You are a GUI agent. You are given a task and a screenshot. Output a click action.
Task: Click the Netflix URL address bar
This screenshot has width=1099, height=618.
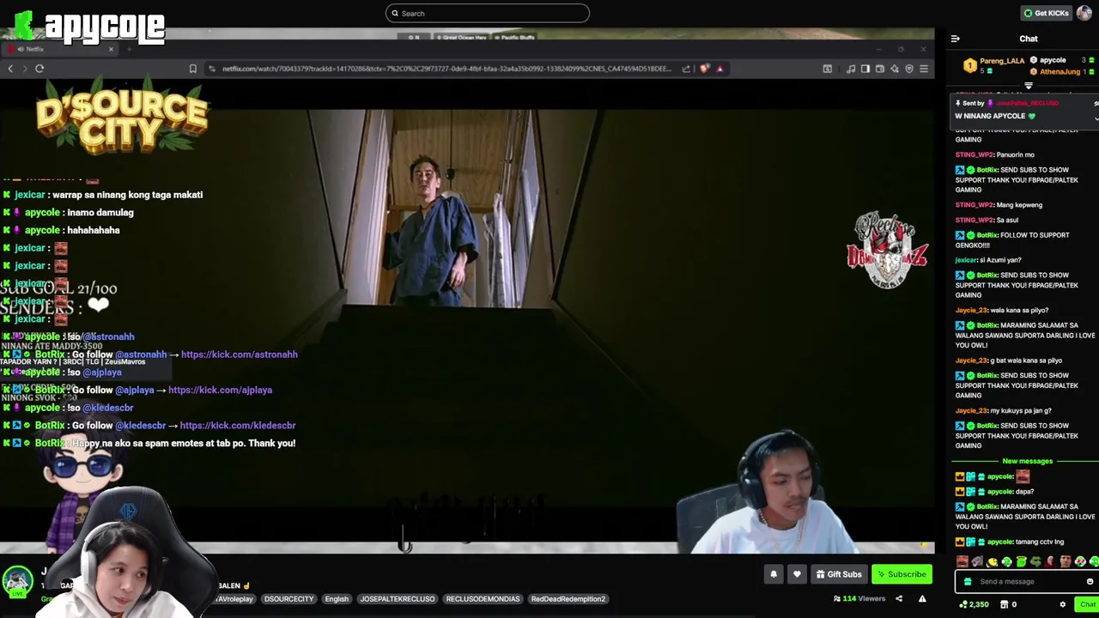(446, 69)
